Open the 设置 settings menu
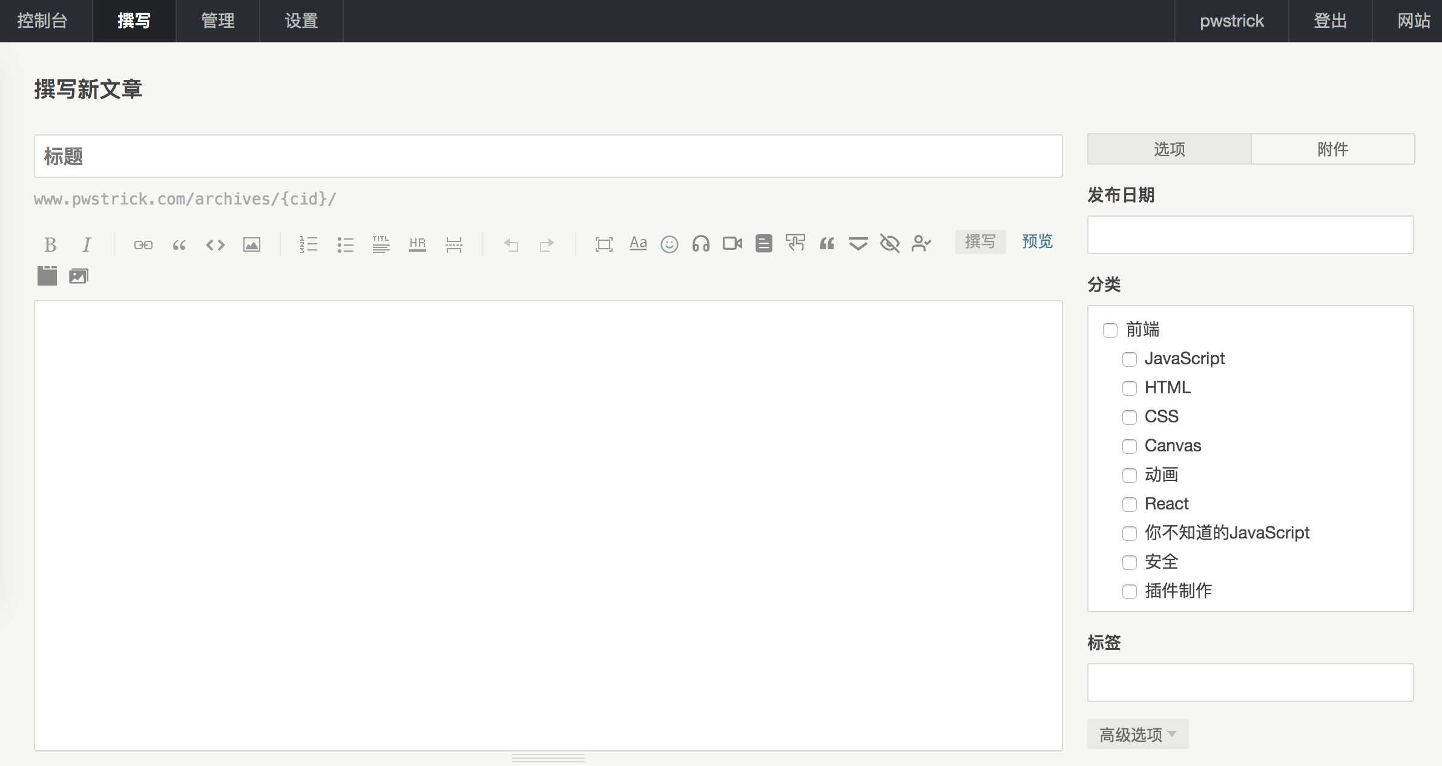The height and width of the screenshot is (766, 1442). pos(301,21)
